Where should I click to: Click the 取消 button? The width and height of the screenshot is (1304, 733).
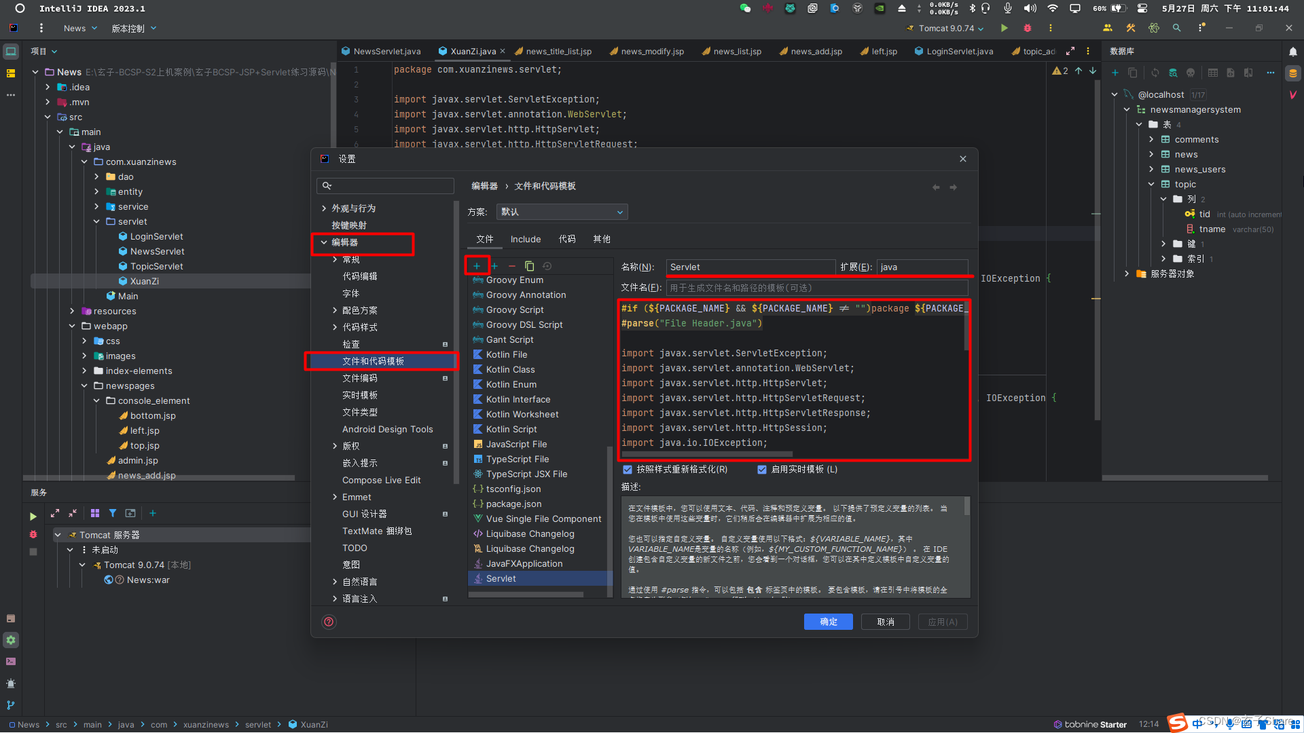(885, 622)
